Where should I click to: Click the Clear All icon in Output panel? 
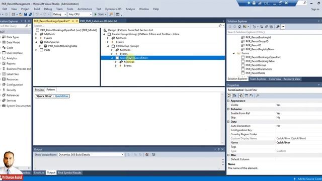click(147, 154)
